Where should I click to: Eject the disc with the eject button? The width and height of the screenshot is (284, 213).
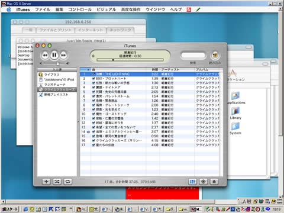[214, 182]
